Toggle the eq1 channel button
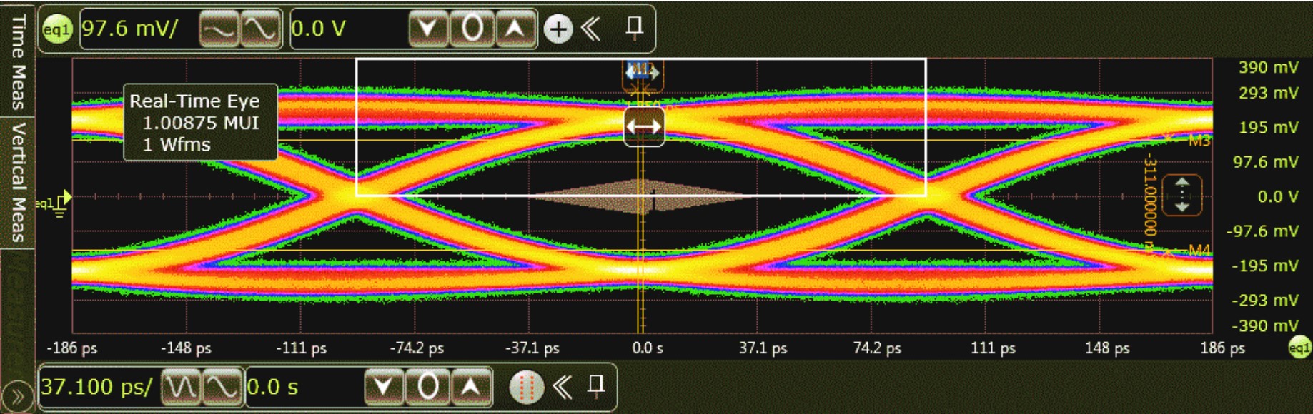Screen dimensions: 1313x414 56,30
